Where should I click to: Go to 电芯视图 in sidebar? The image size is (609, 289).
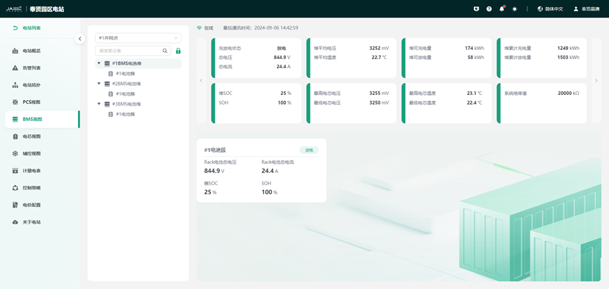(32, 136)
